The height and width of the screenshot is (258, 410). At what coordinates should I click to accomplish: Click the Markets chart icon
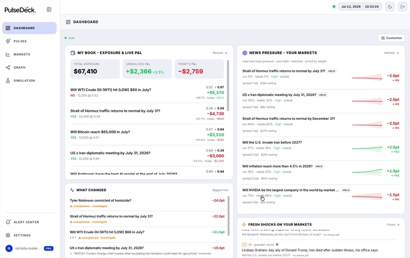click(8, 54)
